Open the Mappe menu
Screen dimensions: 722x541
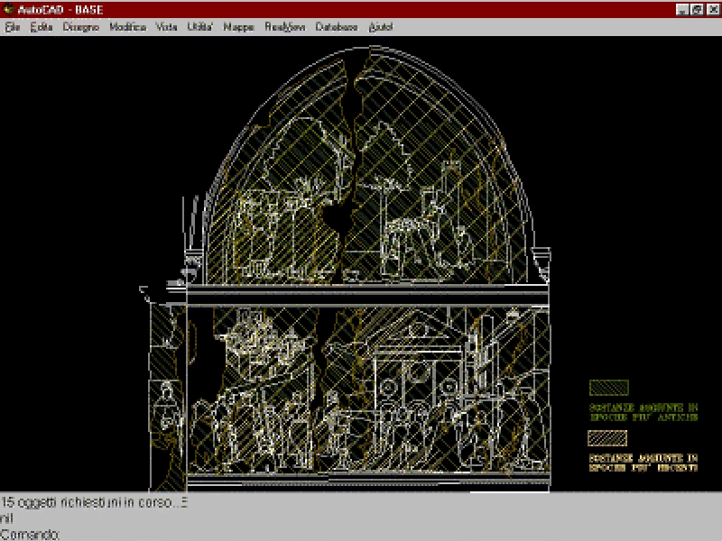238,27
